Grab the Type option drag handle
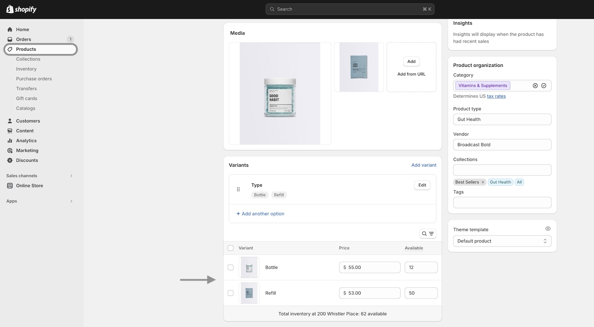 [x=238, y=190]
